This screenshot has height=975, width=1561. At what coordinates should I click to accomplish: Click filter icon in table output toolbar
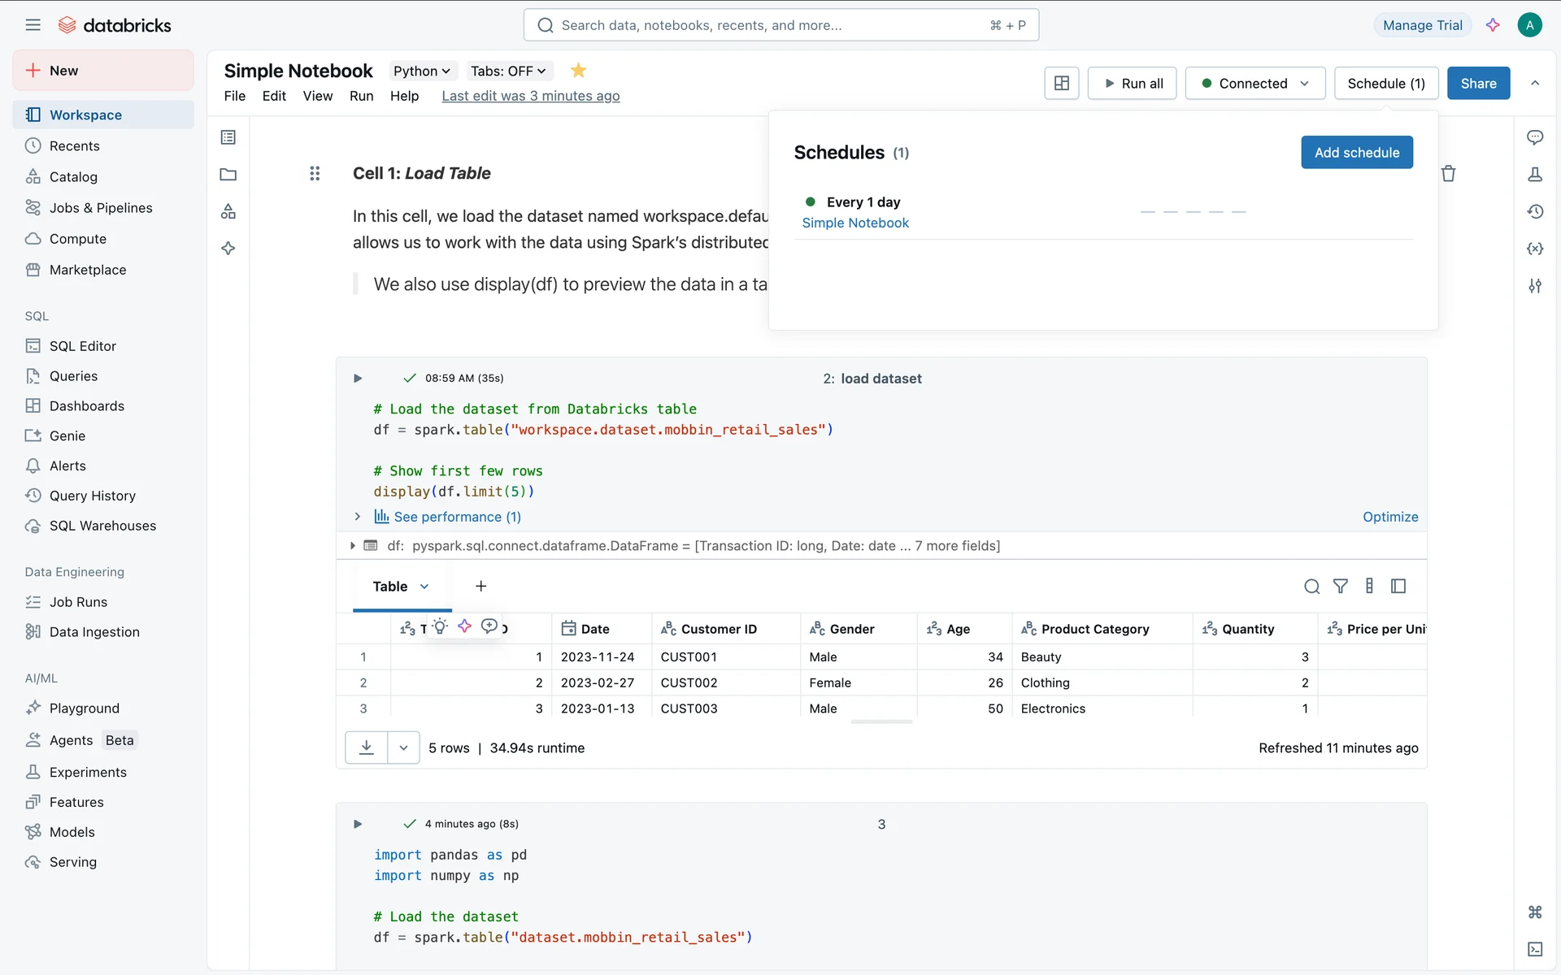pos(1341,586)
